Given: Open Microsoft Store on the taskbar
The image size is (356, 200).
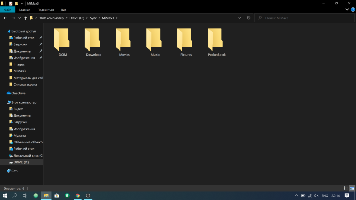Looking at the screenshot, I should (57, 196).
